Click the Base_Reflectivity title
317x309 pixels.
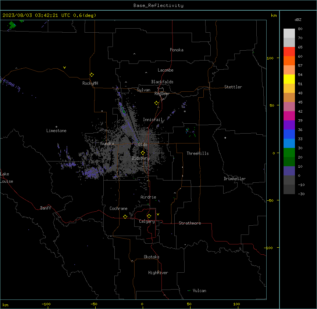click(158, 6)
